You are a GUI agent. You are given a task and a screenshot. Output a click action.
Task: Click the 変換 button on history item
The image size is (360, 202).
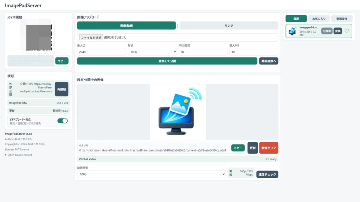point(338,31)
